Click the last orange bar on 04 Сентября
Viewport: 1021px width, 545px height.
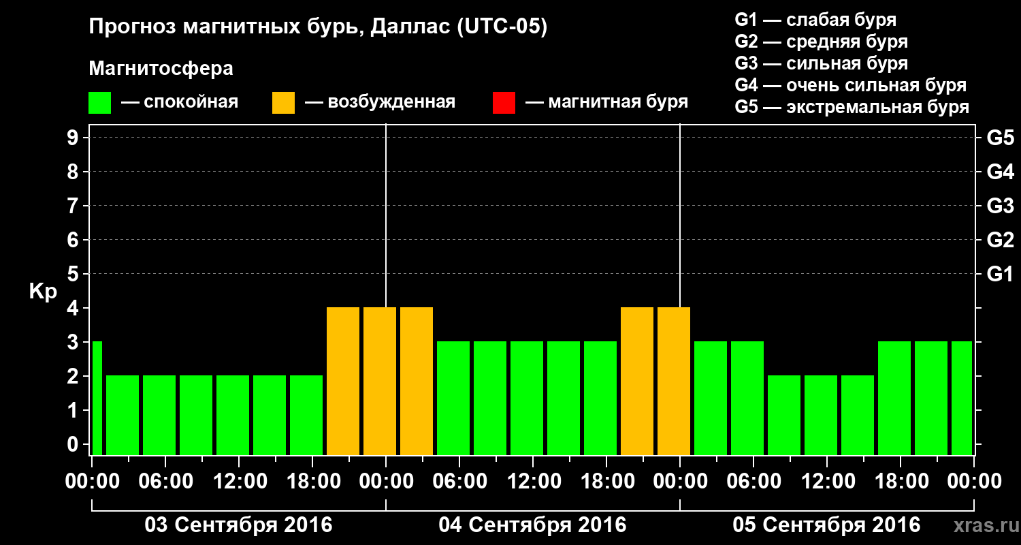674,381
